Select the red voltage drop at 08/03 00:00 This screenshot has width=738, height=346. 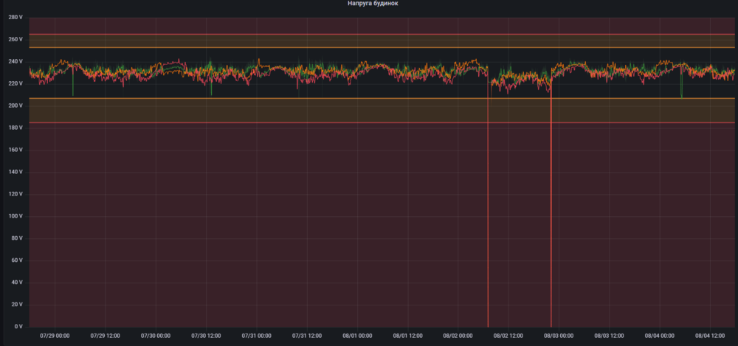coord(551,221)
